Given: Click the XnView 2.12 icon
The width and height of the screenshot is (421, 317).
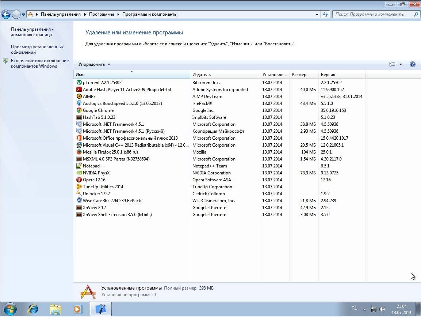Looking at the screenshot, I should 79,208.
